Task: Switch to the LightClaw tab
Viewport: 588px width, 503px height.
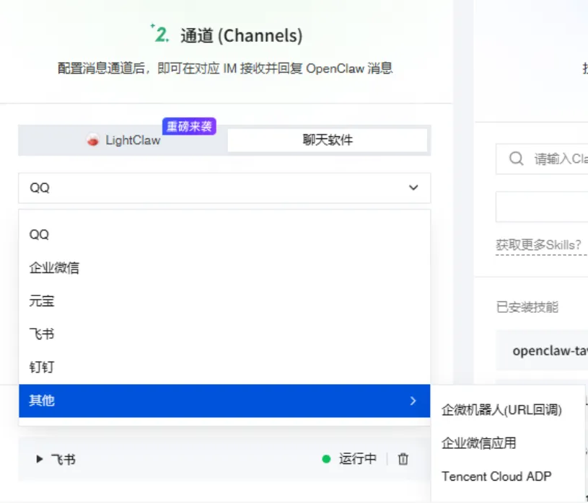Action: [123, 140]
